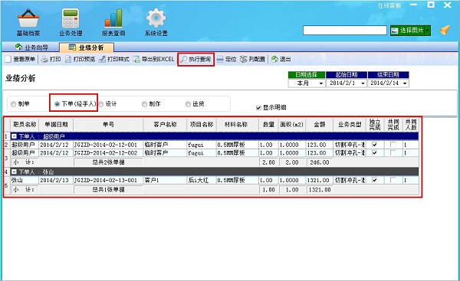Screen dimensions: 460x281
Task: Open the end date 2014/2/14 dropdown
Action: 405,83
